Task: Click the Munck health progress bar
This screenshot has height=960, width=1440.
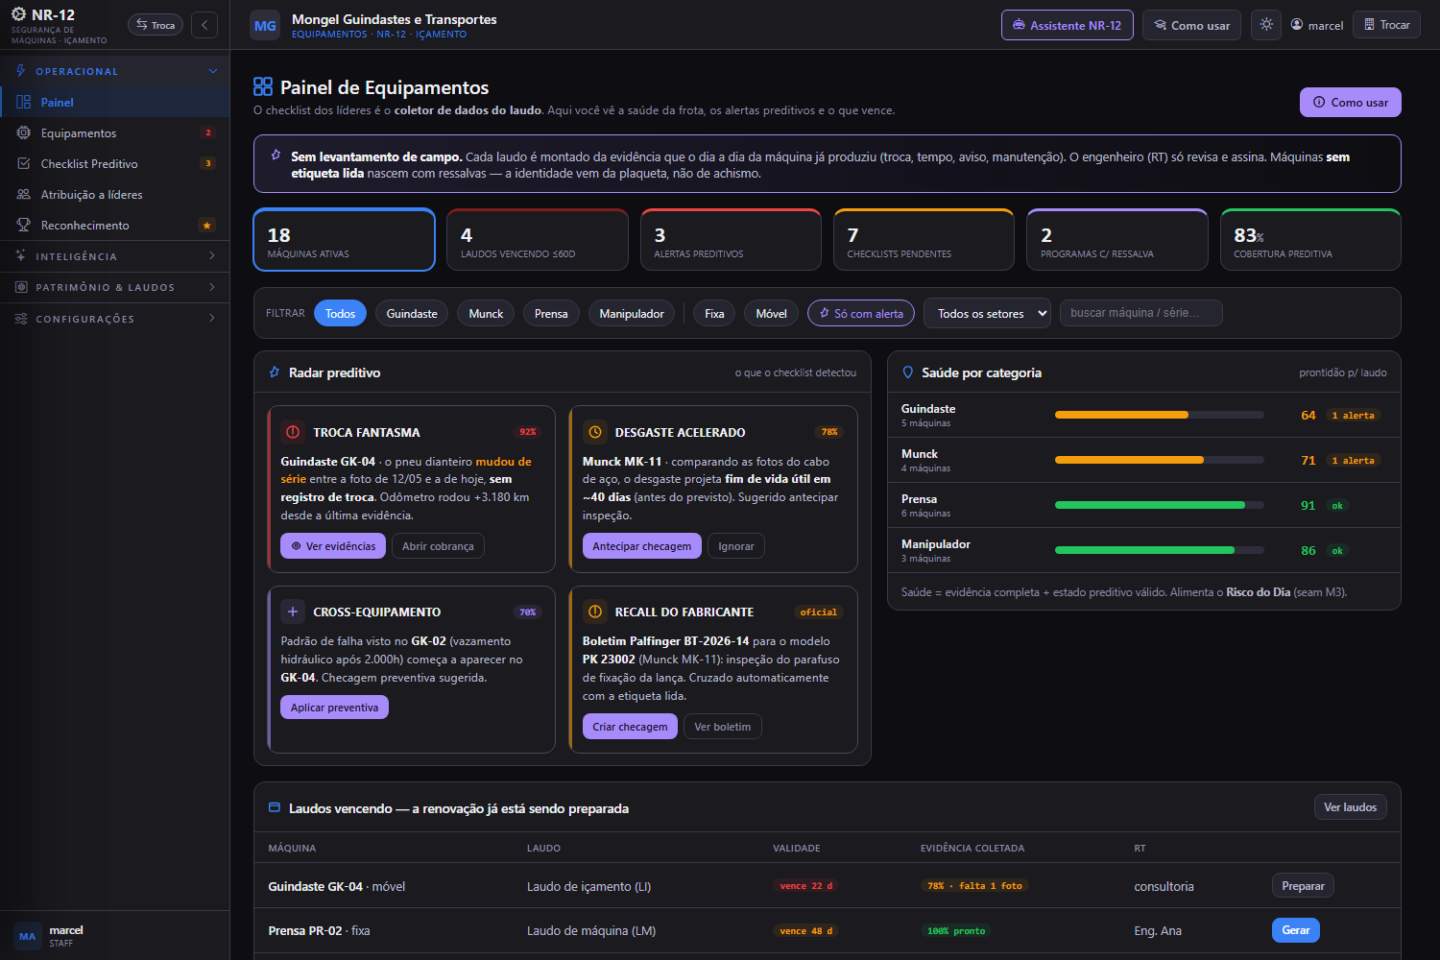Action: pyautogui.click(x=1159, y=460)
